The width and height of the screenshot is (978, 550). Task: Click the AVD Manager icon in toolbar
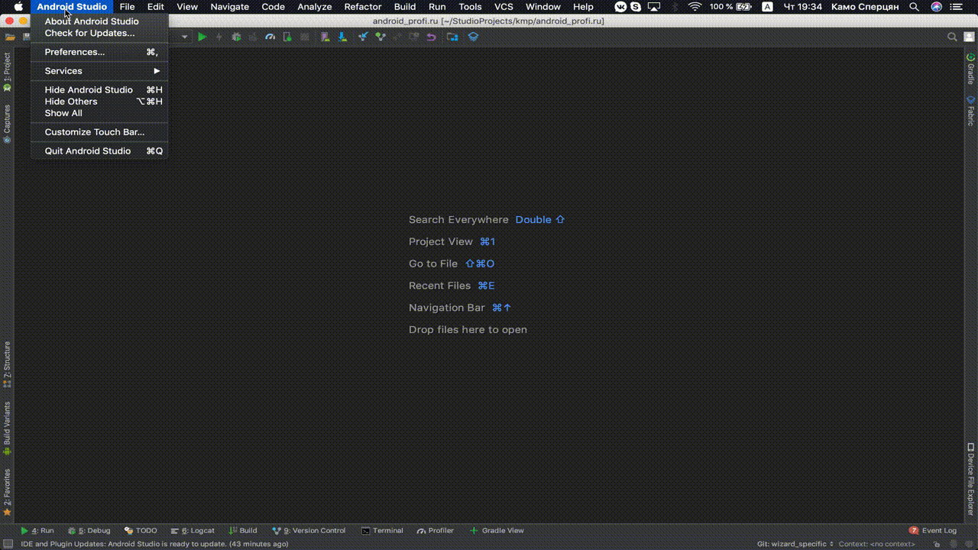coord(325,37)
